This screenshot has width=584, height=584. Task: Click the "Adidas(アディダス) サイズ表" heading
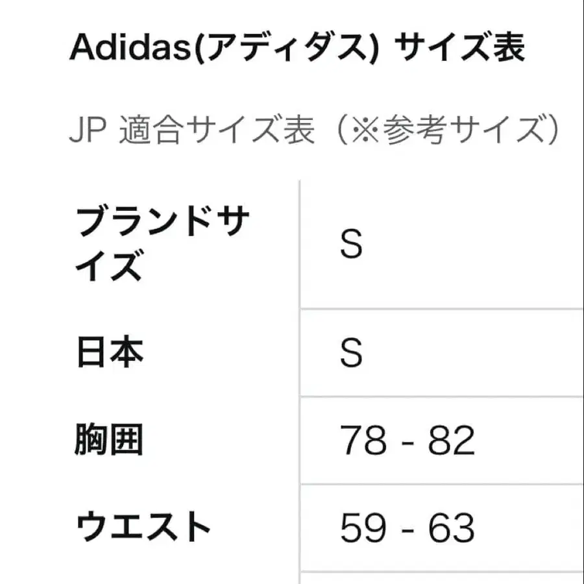[x=297, y=48]
